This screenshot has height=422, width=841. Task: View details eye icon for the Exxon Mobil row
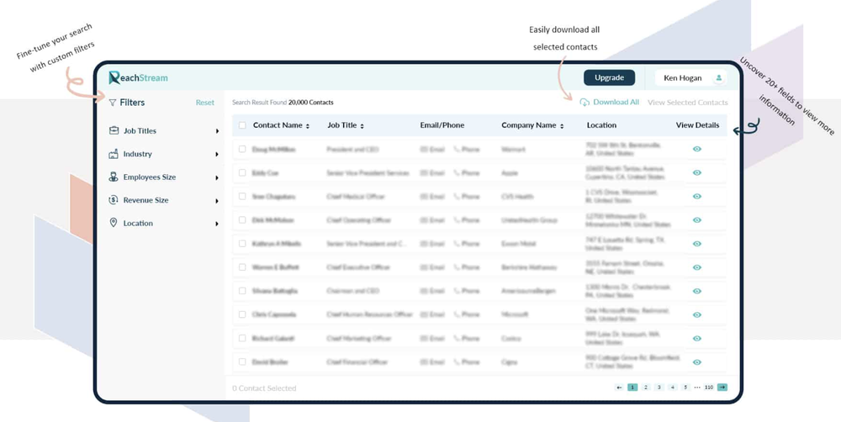click(696, 244)
